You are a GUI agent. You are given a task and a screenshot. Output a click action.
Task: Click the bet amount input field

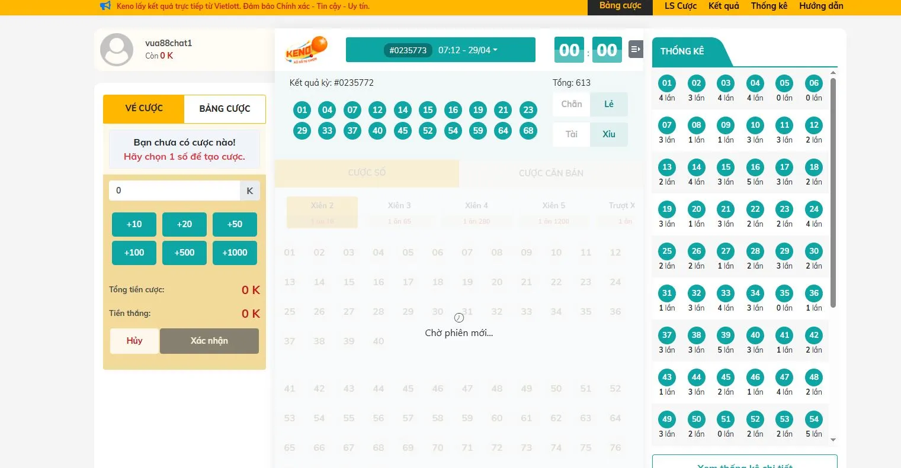coord(174,191)
